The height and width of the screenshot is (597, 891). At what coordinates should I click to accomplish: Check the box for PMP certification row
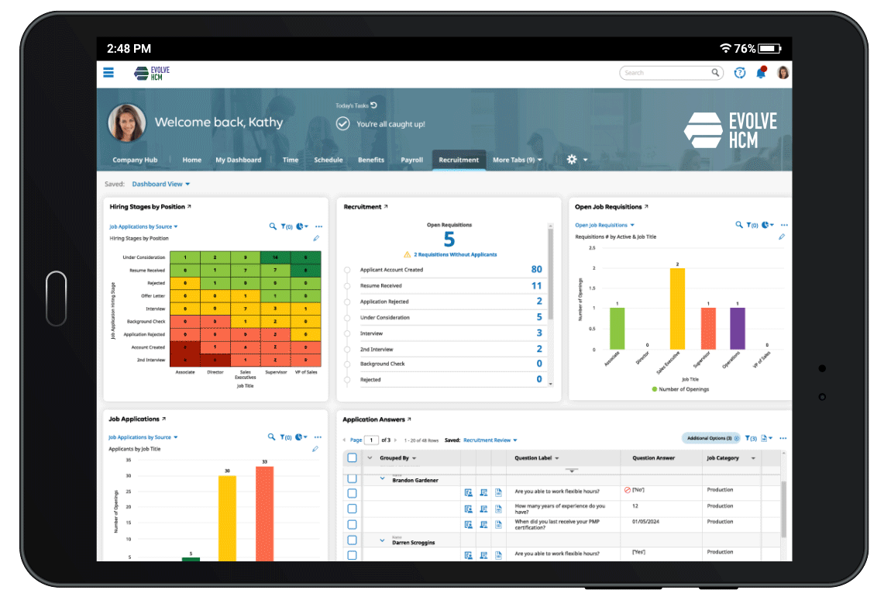point(352,524)
